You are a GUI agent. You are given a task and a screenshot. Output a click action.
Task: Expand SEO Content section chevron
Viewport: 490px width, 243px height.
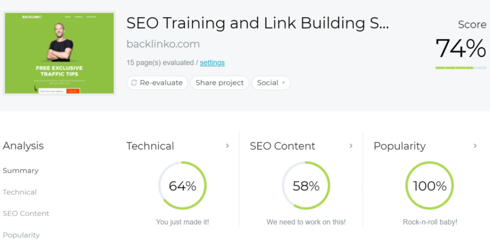[351, 145]
